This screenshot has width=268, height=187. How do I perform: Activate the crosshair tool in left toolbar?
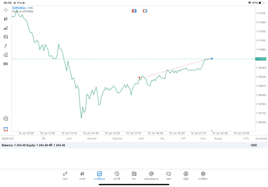tap(5, 10)
